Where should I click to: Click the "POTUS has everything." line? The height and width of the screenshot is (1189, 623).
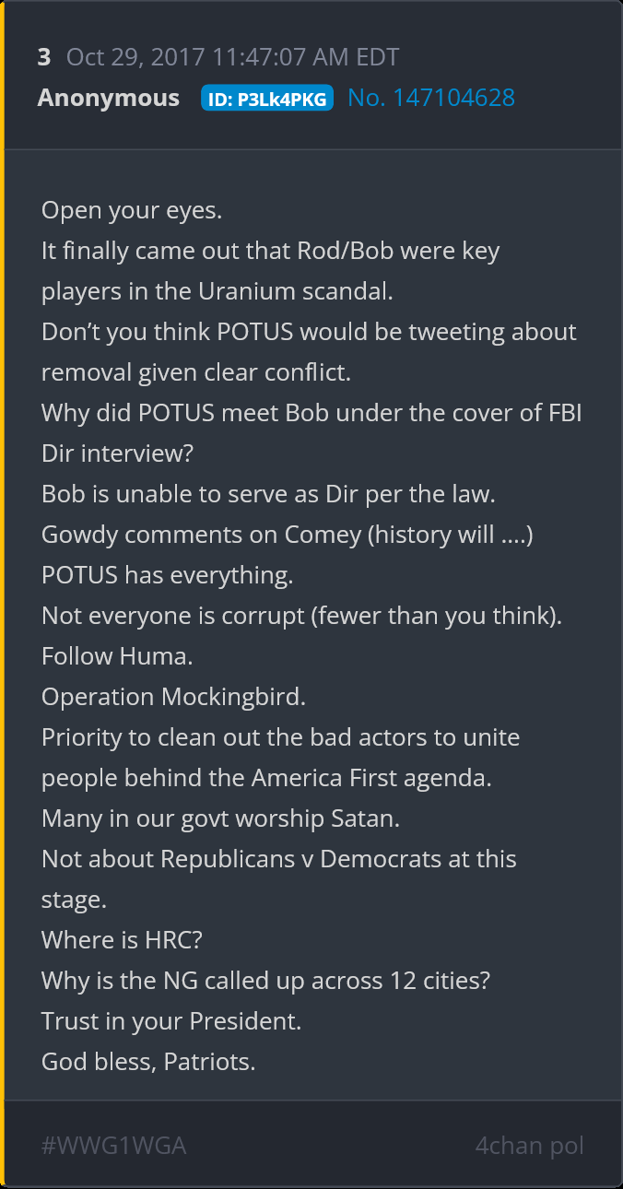click(x=167, y=575)
